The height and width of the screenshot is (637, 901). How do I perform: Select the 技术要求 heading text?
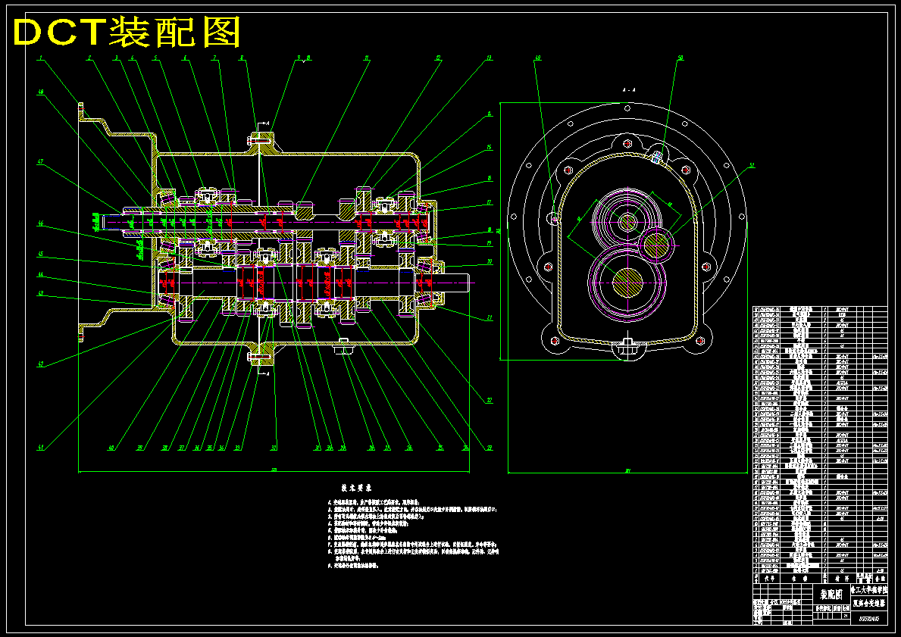click(x=356, y=488)
